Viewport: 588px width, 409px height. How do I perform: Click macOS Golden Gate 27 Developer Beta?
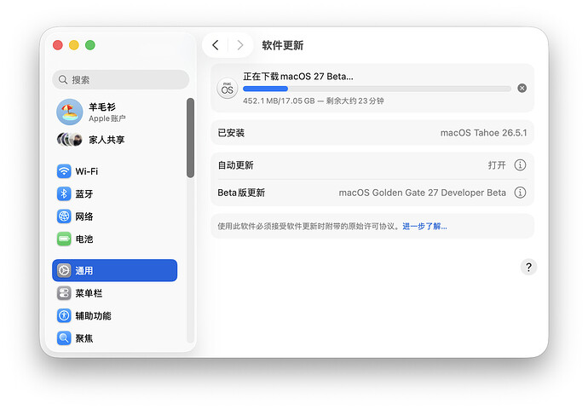pos(422,193)
